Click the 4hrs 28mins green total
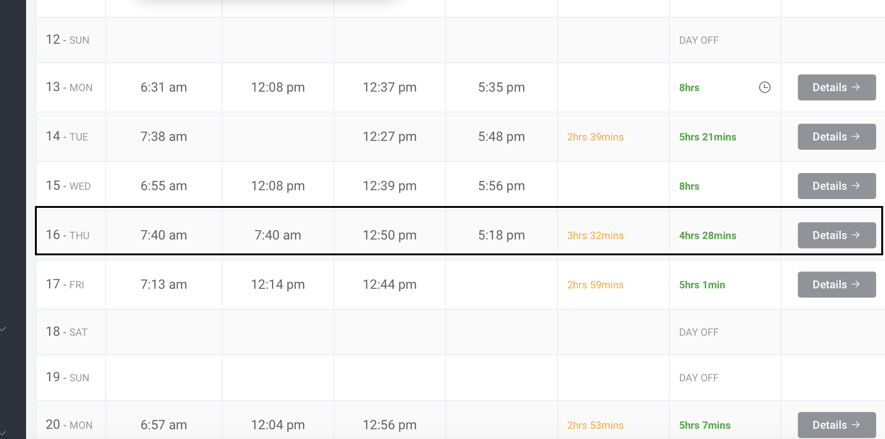 (707, 236)
